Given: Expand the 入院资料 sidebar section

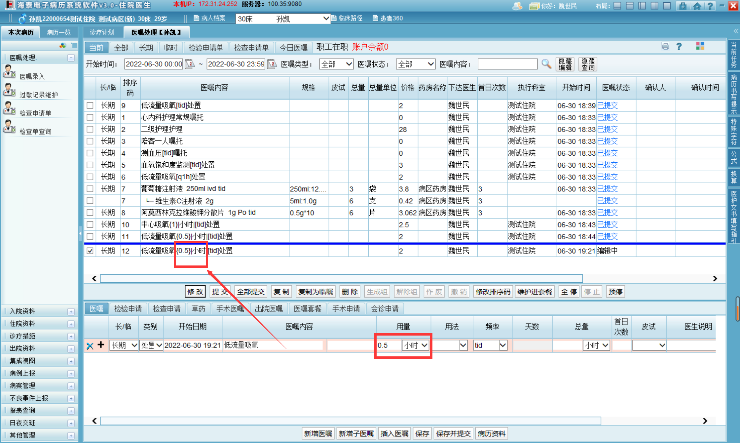Looking at the screenshot, I should (x=71, y=311).
